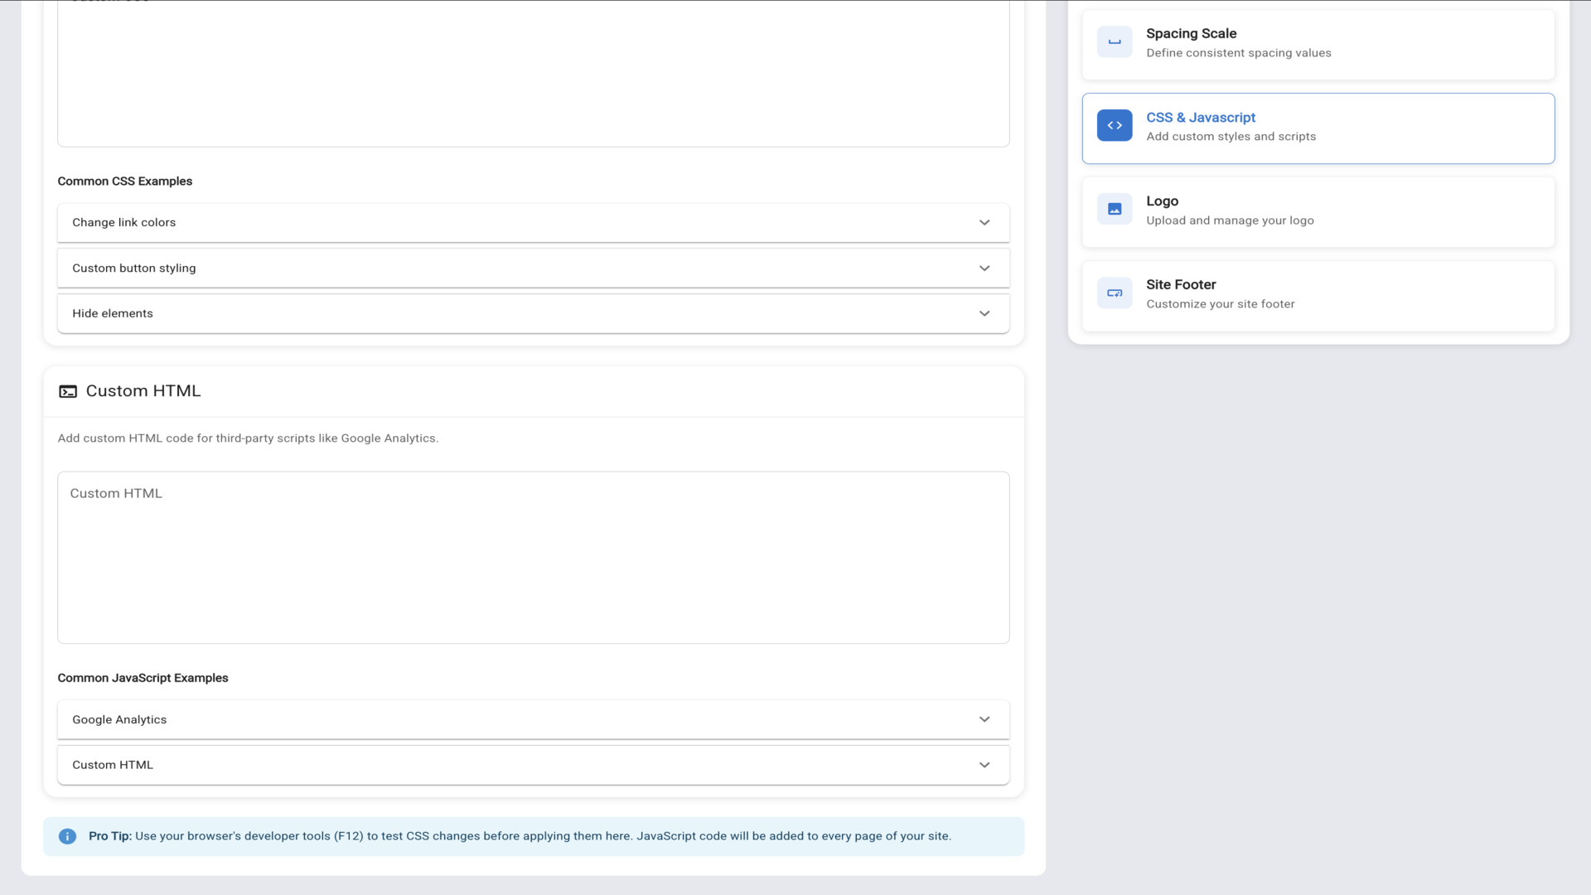Expand Custom HTML example chevron
Viewport: 1591px width, 895px height.
pyautogui.click(x=984, y=766)
